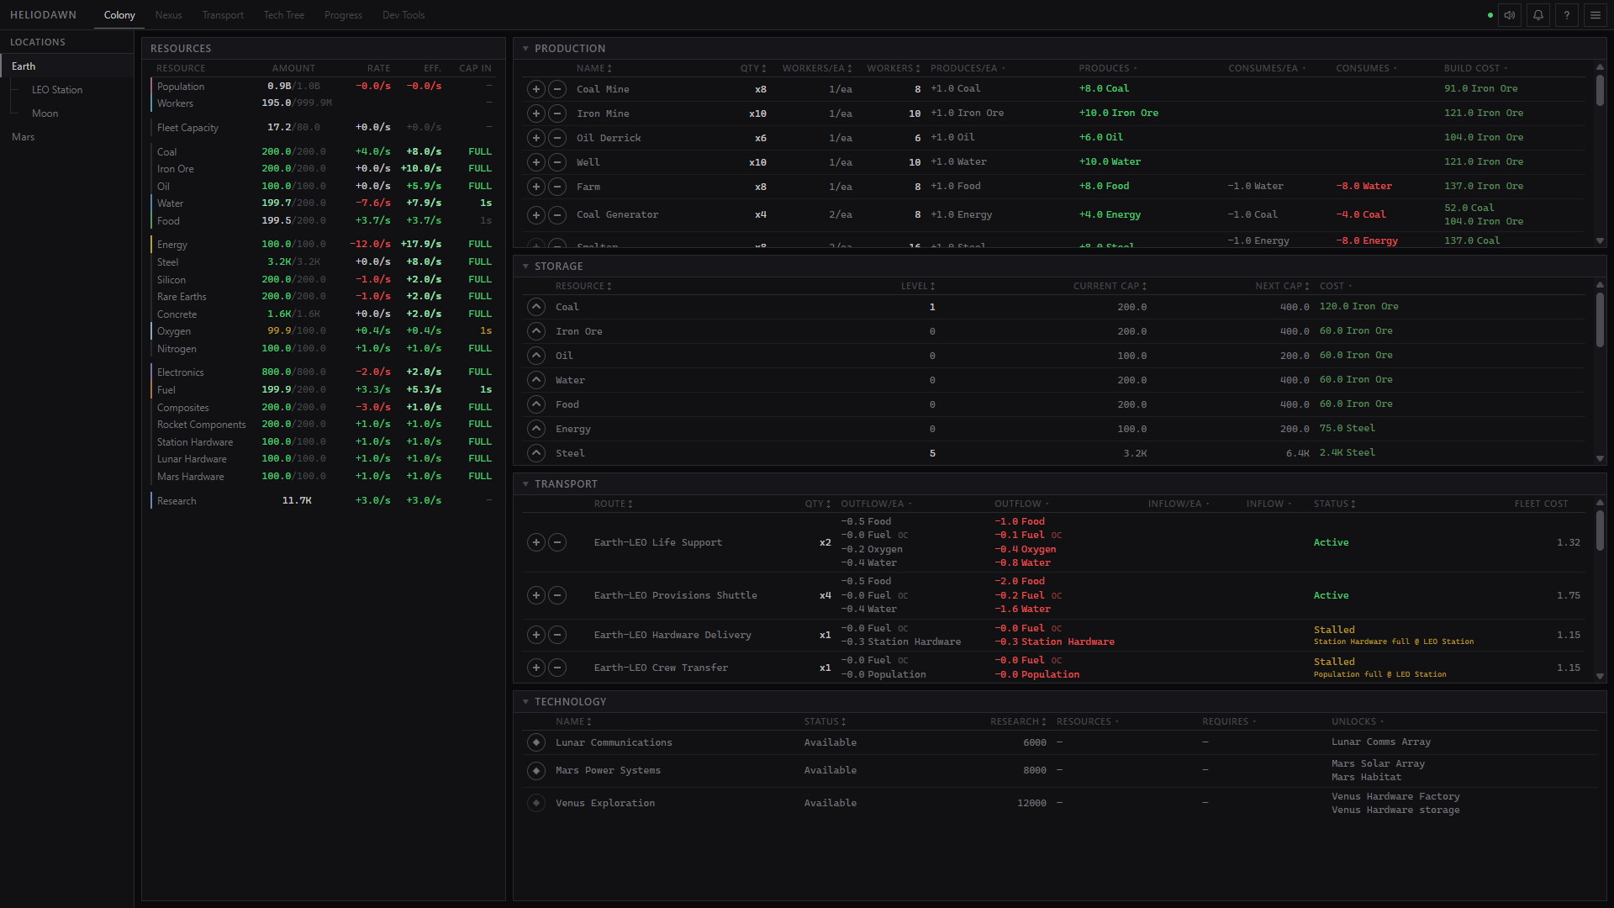Research Lunar Communications diamond icon

coord(536,742)
